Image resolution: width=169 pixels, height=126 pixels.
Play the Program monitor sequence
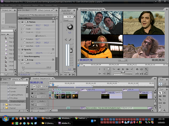pyautogui.click(x=123, y=69)
